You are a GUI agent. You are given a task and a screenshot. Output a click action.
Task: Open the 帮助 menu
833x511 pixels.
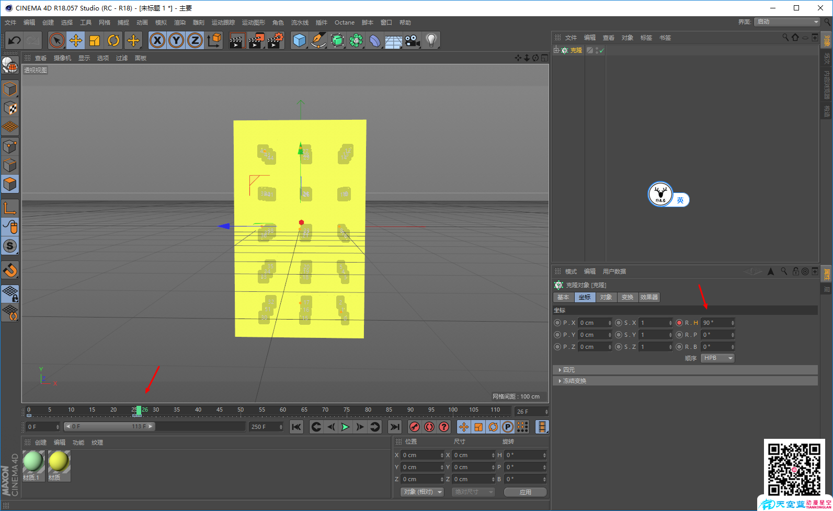click(x=405, y=22)
